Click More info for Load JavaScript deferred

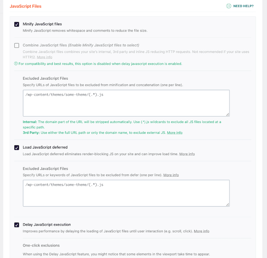pos(187,154)
